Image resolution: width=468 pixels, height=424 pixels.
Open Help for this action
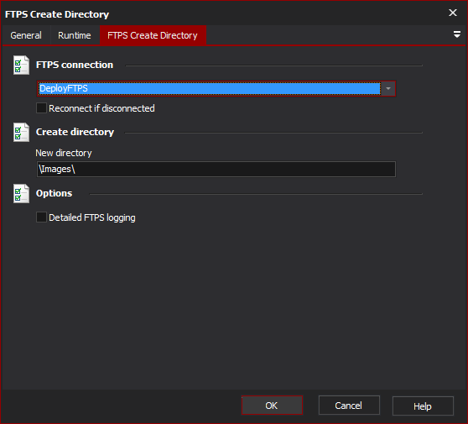click(423, 406)
